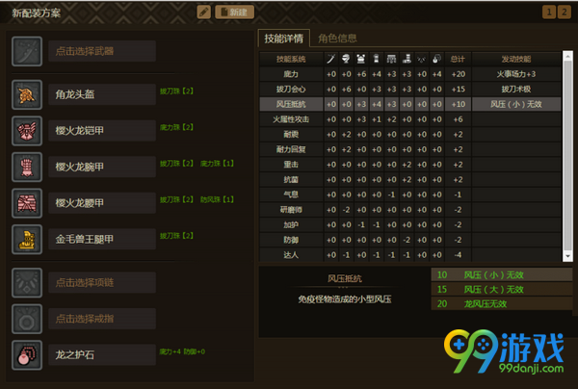Click 底力珠【1】 next to 樱火龙腕甲
Screen dimensions: 578x389
[x=217, y=163]
